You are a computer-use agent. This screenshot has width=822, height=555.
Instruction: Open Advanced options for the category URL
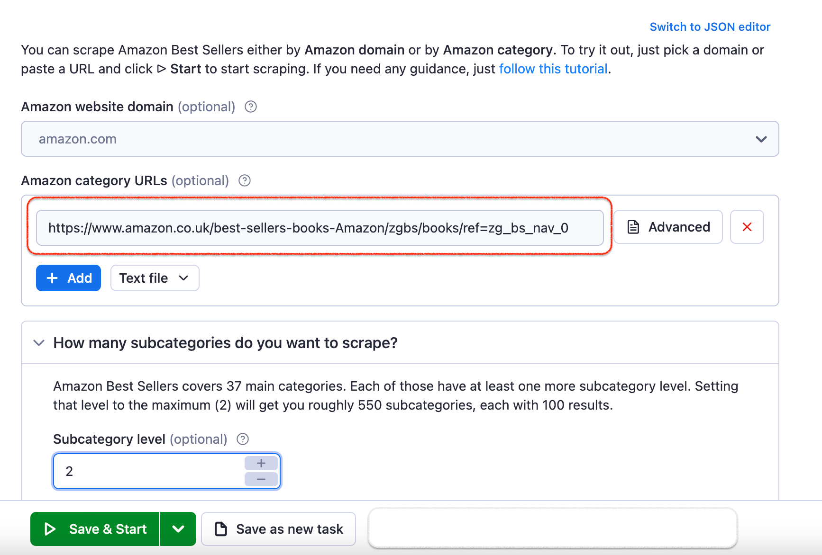(x=668, y=227)
